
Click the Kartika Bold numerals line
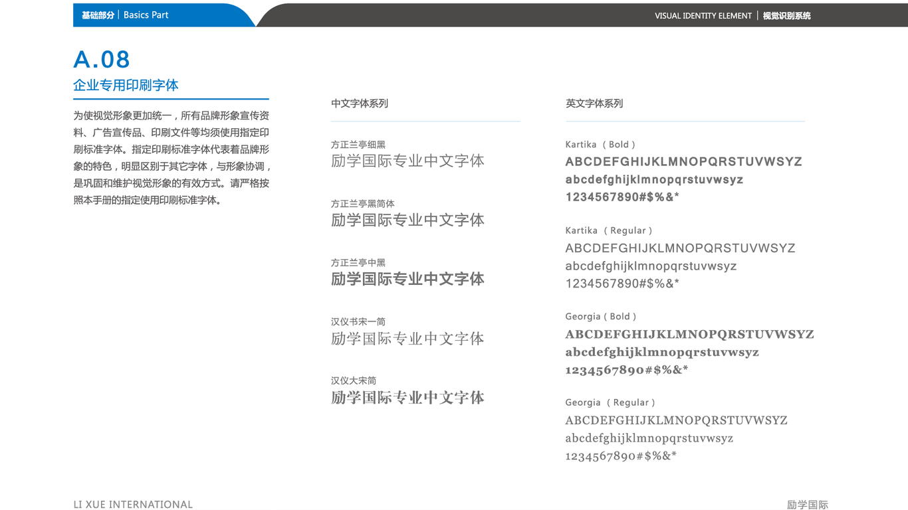(623, 197)
